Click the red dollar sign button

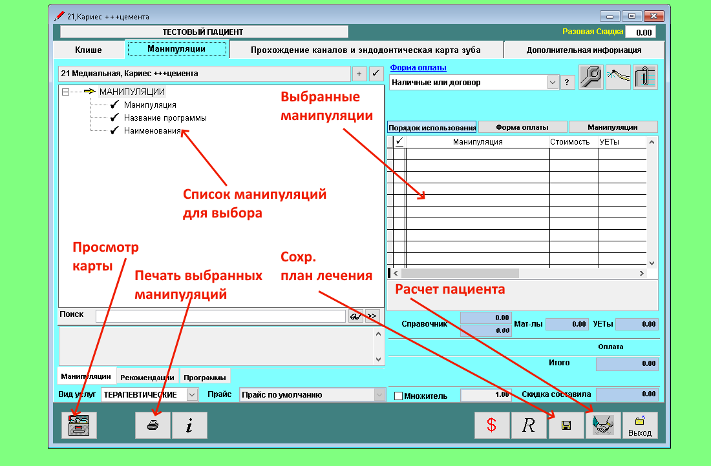coord(491,425)
